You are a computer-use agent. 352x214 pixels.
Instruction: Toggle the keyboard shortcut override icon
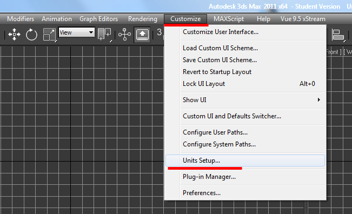pyautogui.click(x=142, y=35)
